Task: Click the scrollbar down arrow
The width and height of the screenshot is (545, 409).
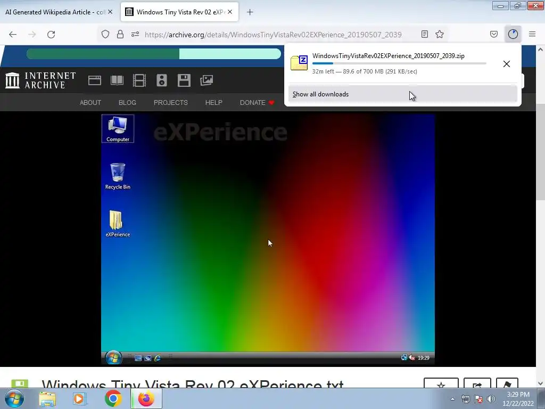Action: tap(541, 383)
